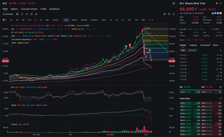The width and height of the screenshot is (224, 137).
Task: Show the Summary view
Action: [x=192, y=50]
